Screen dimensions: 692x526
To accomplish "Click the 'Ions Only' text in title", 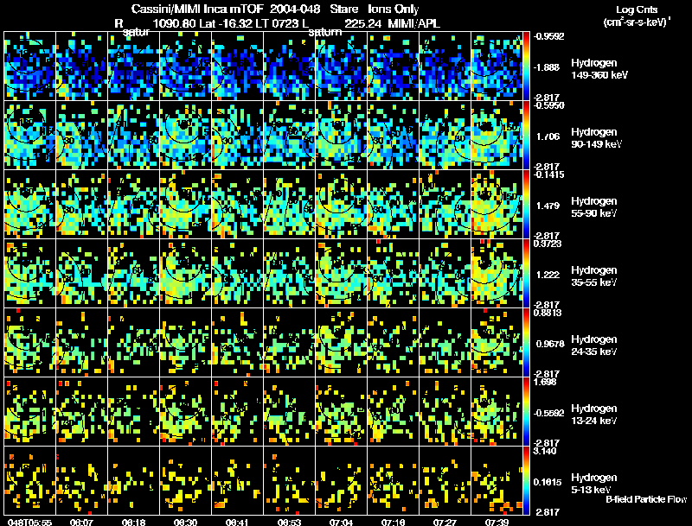I will pyautogui.click(x=394, y=9).
